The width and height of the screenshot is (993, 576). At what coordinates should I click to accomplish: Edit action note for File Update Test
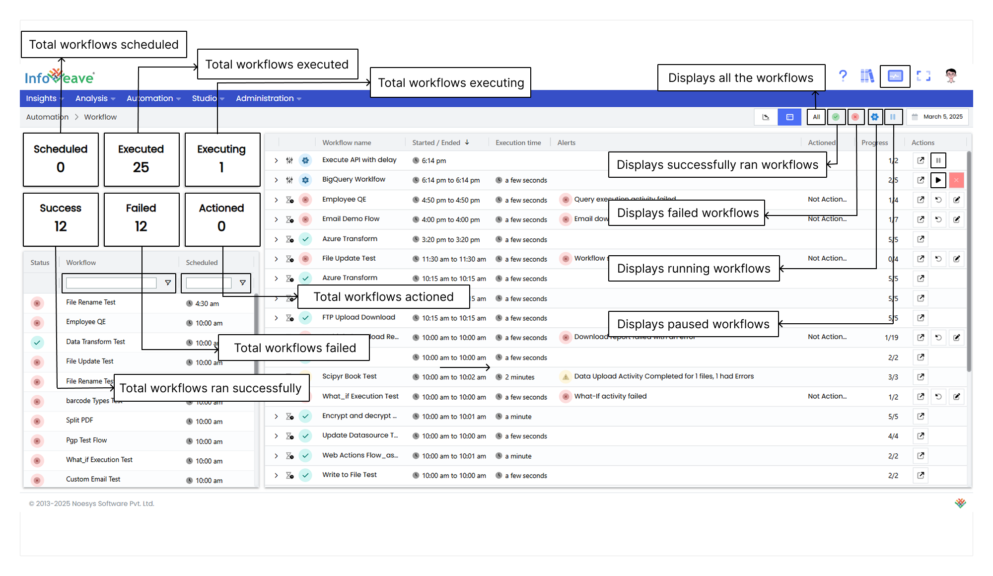pos(956,259)
